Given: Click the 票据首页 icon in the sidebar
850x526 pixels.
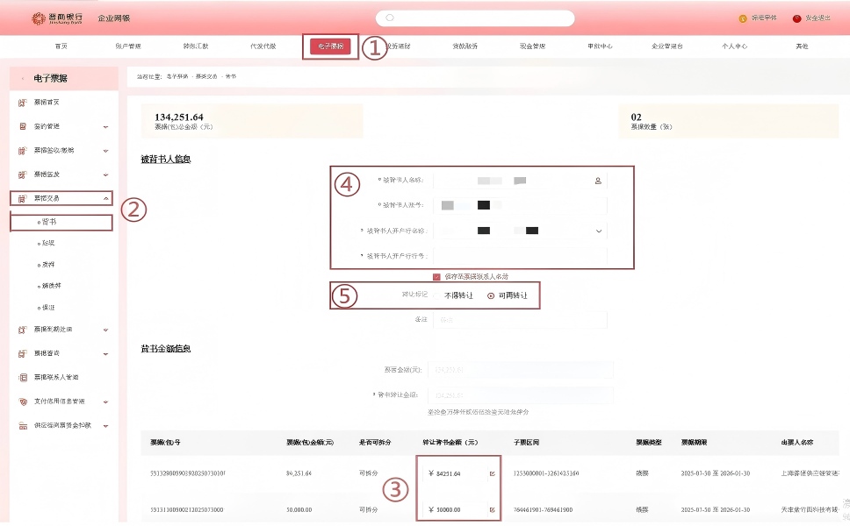Looking at the screenshot, I should coord(24,103).
